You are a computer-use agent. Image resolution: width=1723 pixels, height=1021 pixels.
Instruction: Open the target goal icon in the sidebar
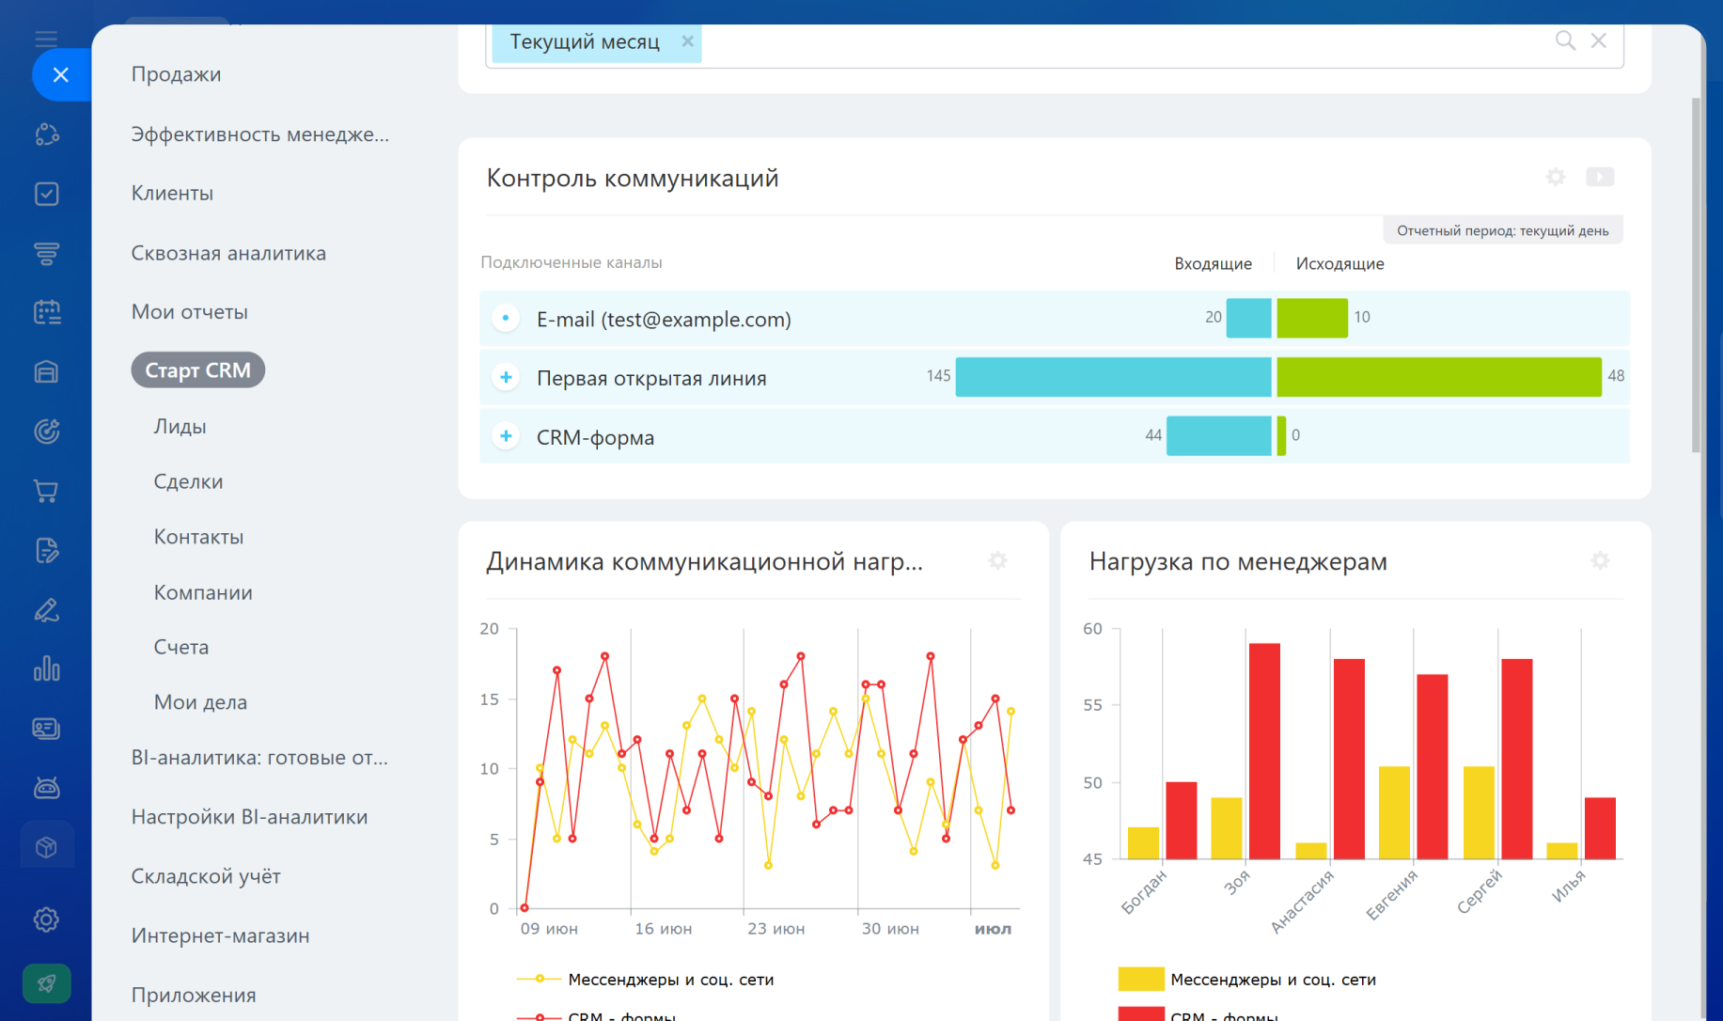coord(47,432)
